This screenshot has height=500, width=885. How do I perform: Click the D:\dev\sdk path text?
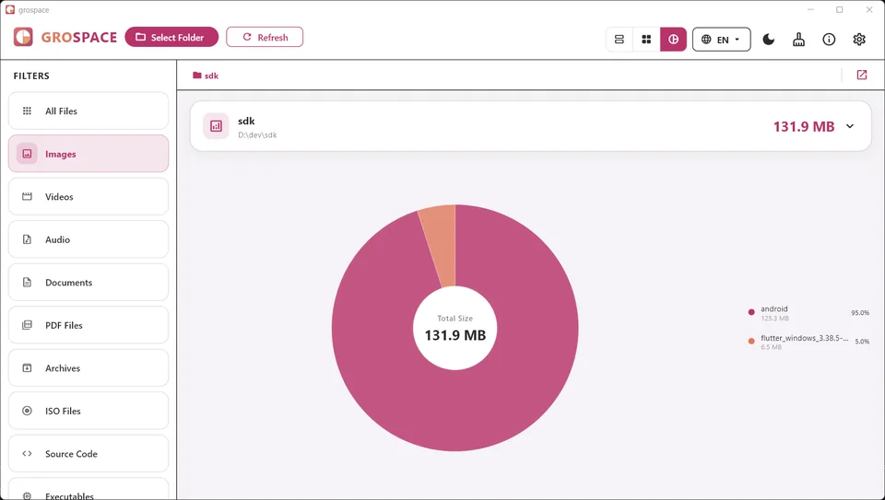(257, 135)
